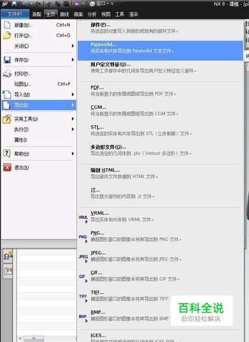Viewport: 249px width, 342px height.
Task: Switch to the 渲染 tab
Action: click(x=133, y=14)
